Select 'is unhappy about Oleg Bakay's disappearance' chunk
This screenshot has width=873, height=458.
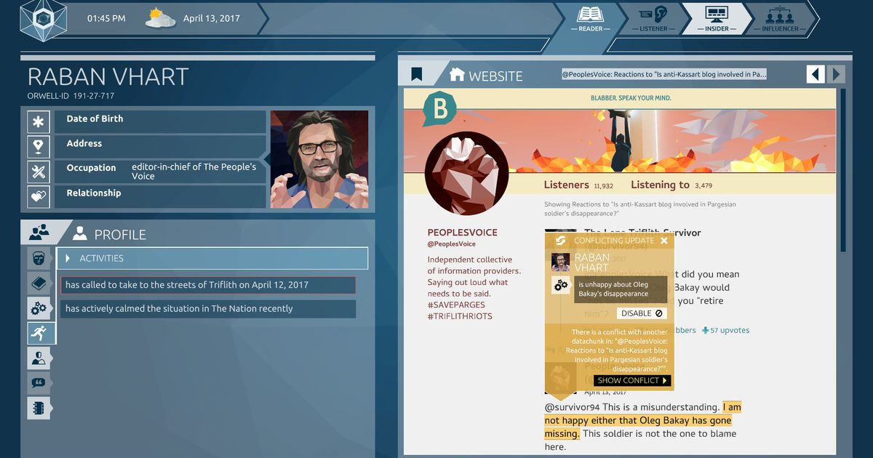click(621, 289)
